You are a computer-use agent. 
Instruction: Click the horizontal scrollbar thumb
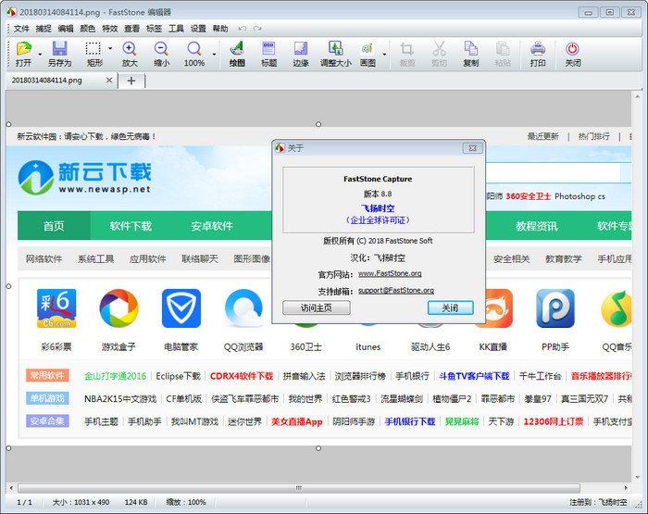point(298,488)
